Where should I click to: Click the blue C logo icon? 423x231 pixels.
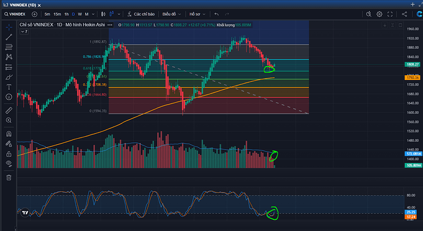pyautogui.click(x=419, y=14)
